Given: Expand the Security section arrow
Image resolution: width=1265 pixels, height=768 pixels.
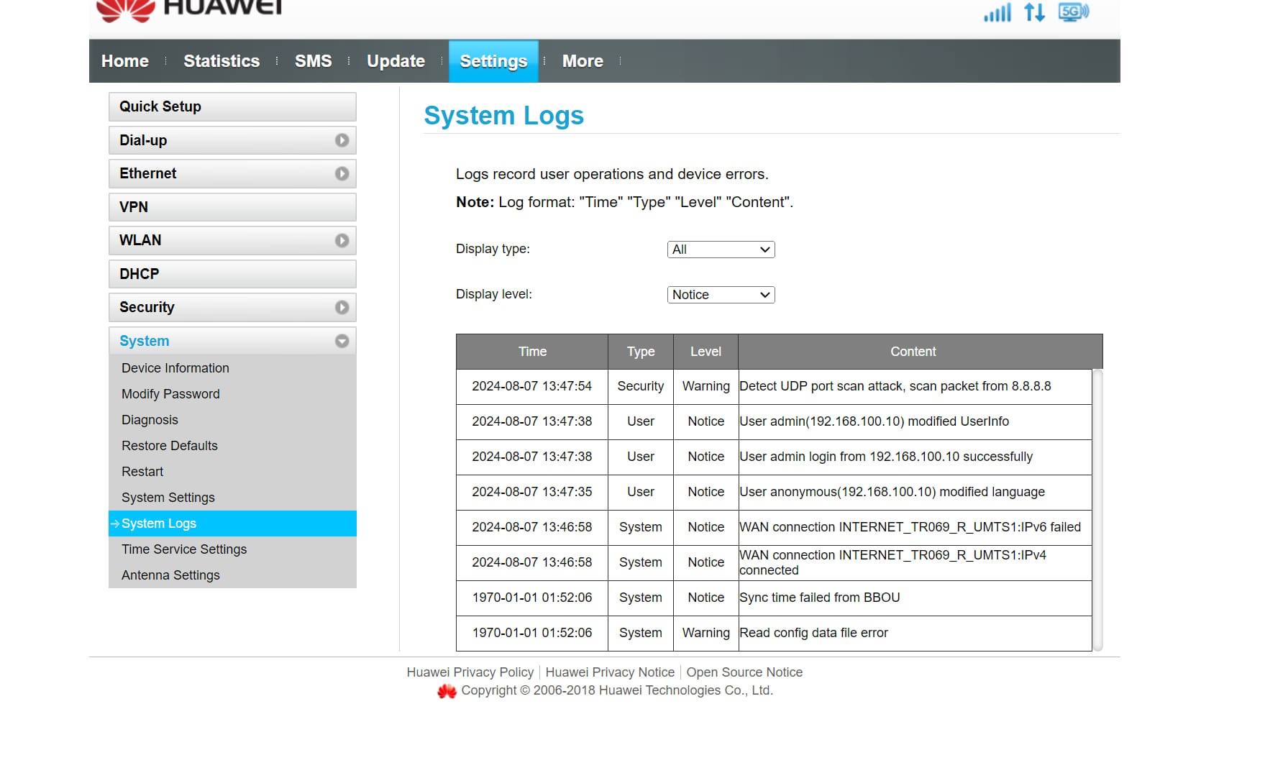Looking at the screenshot, I should tap(342, 307).
